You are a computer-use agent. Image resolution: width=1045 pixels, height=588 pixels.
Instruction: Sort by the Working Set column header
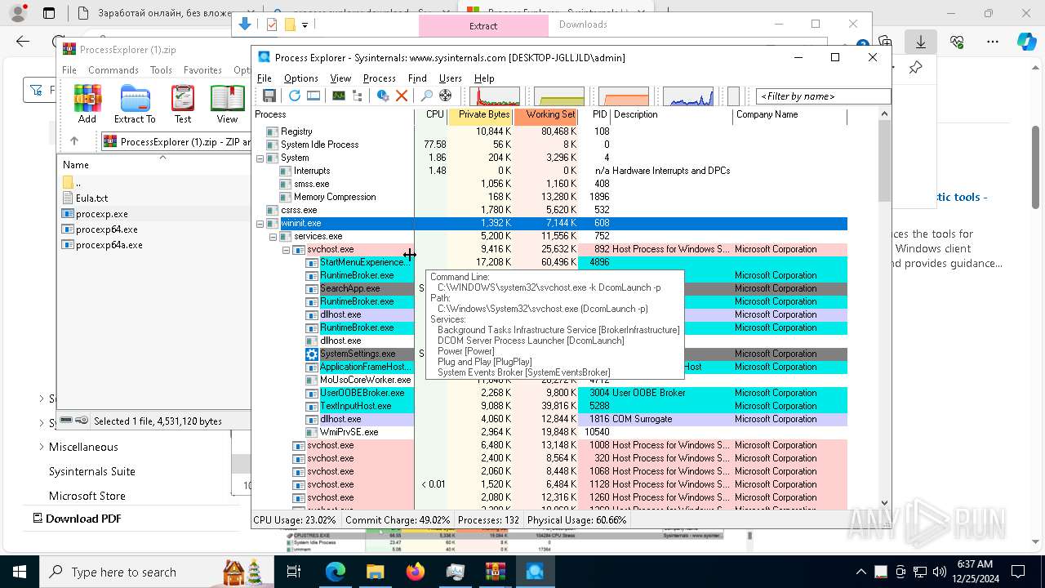tap(546, 115)
